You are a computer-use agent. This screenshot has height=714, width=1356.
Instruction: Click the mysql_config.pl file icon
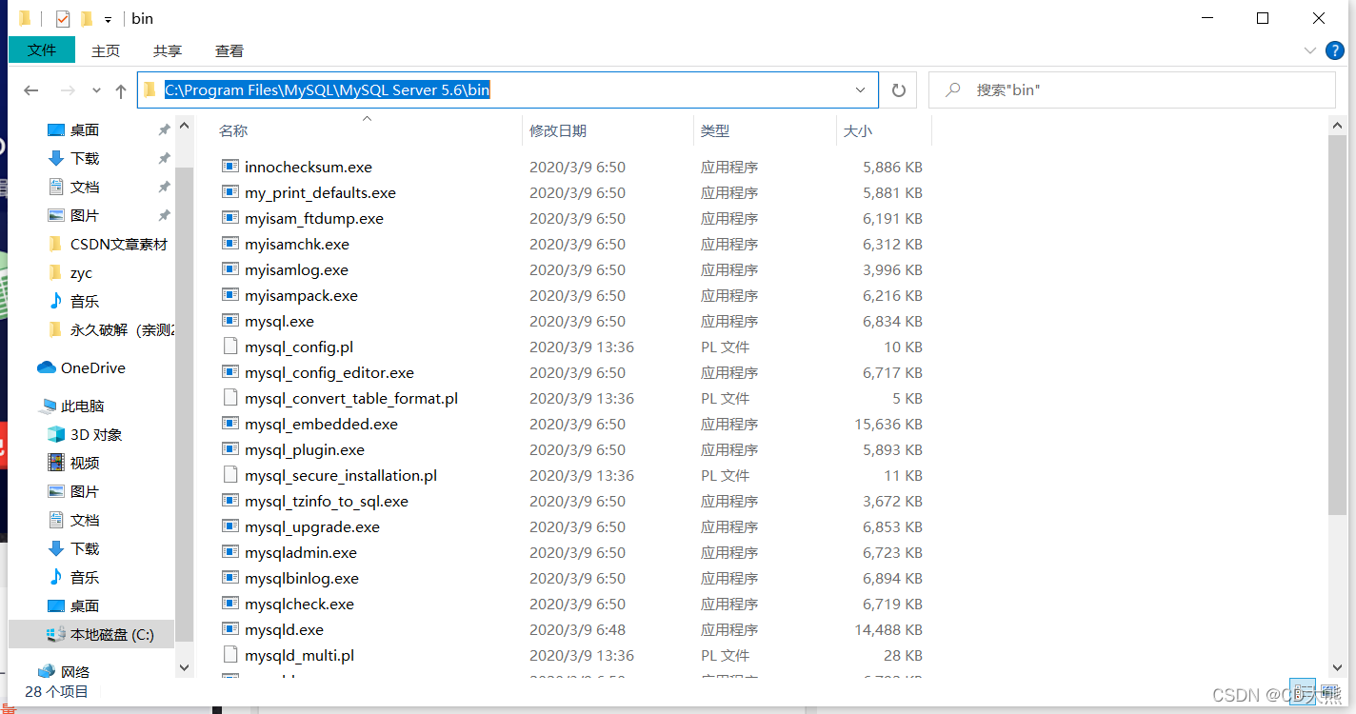point(229,347)
